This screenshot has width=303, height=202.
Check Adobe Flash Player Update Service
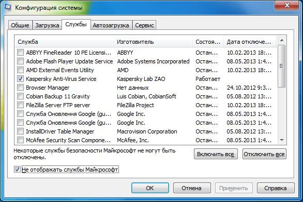point(20,61)
